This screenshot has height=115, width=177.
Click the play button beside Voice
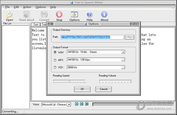[76, 104]
